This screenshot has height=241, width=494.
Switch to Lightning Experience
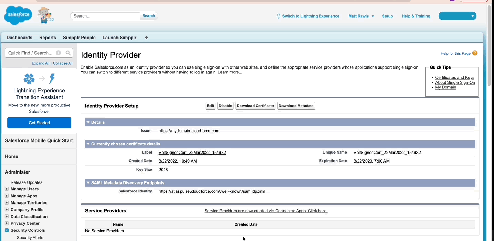(311, 16)
